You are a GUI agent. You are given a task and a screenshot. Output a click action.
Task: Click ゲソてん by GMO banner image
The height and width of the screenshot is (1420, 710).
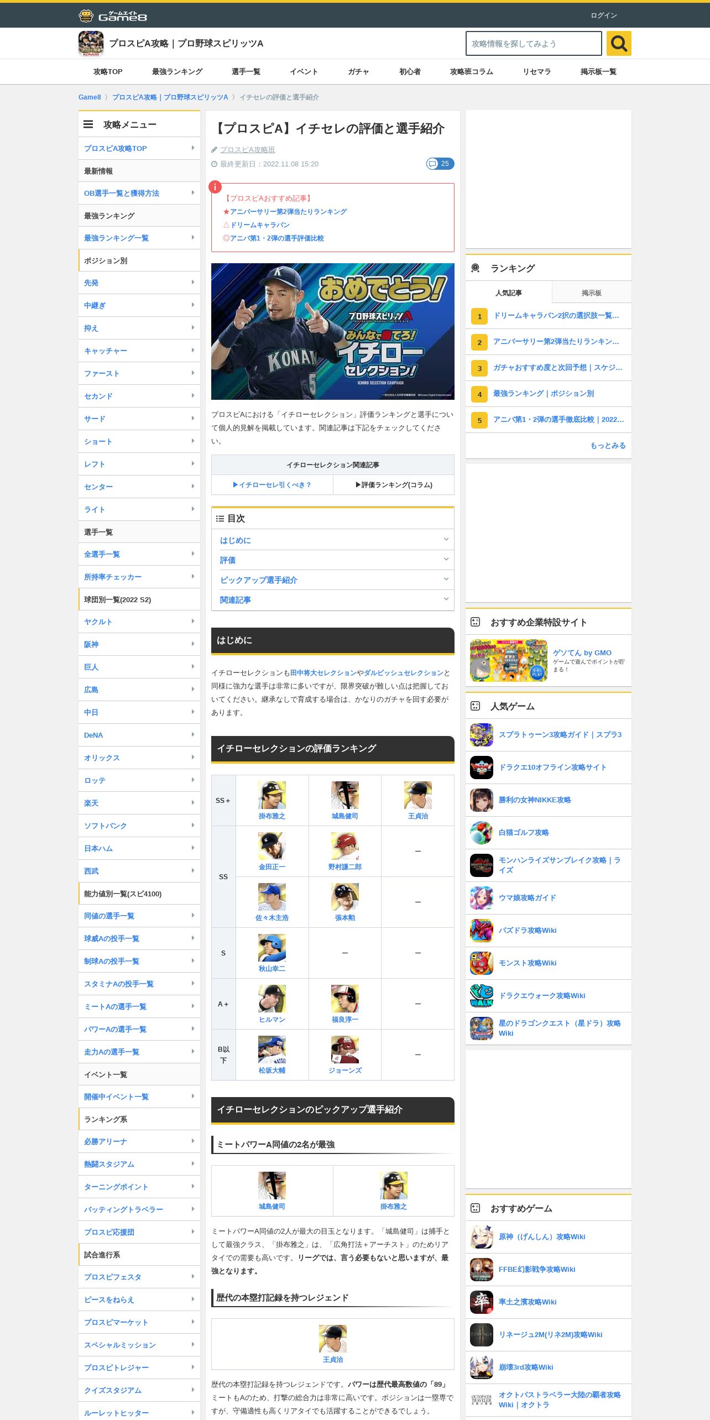(x=509, y=661)
